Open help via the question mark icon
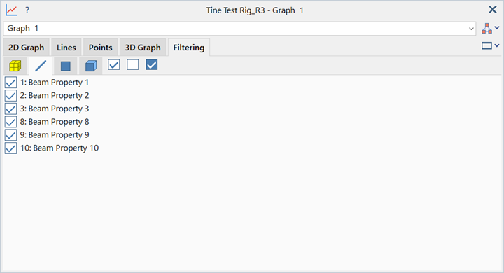The image size is (504, 273). coord(27,10)
